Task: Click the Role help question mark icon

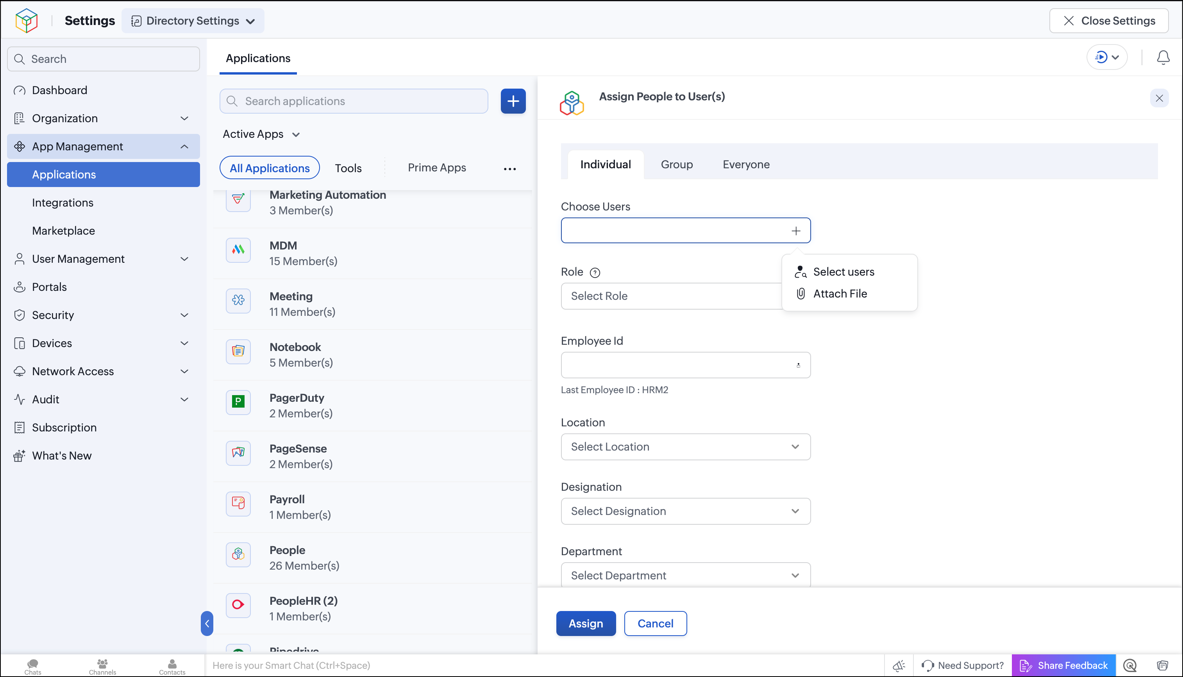Action: click(595, 273)
